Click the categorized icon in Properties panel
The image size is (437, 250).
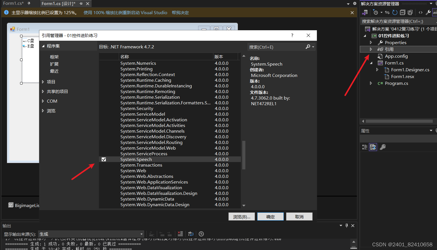click(x=365, y=147)
